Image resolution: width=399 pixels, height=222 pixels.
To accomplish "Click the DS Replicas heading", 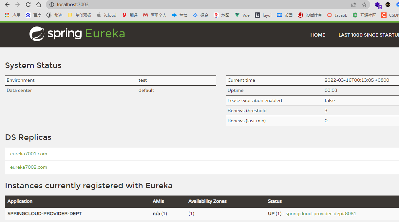I will (28, 137).
